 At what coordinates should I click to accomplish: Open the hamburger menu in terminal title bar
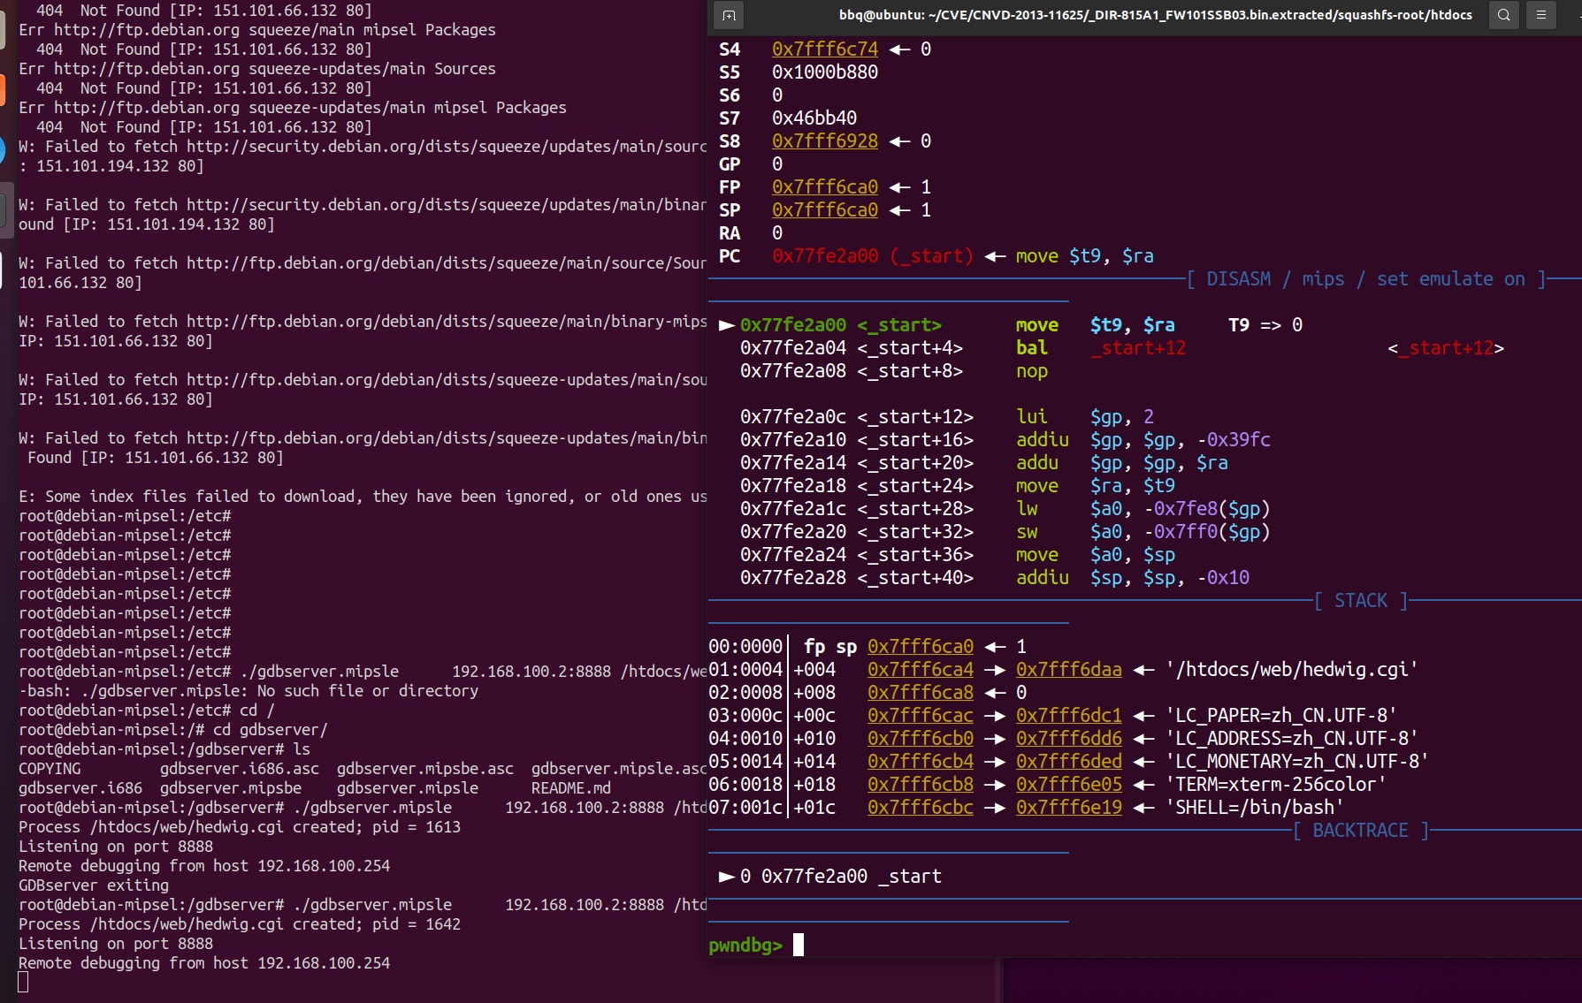pos(1541,15)
